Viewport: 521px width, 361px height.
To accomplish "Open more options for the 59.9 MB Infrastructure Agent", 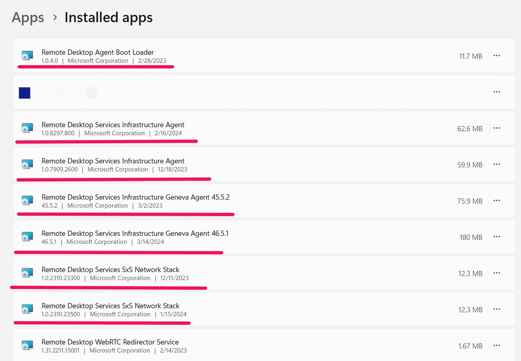I will [497, 164].
